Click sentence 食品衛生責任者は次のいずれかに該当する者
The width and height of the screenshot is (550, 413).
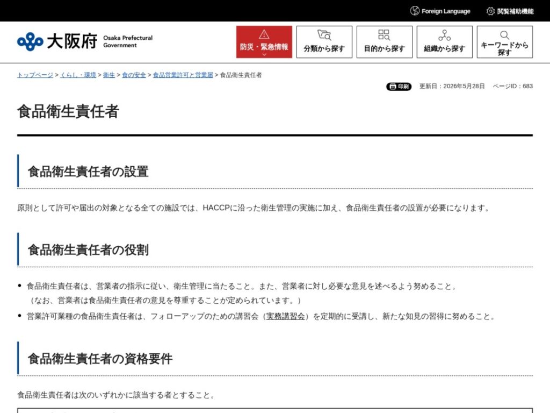tap(116, 395)
